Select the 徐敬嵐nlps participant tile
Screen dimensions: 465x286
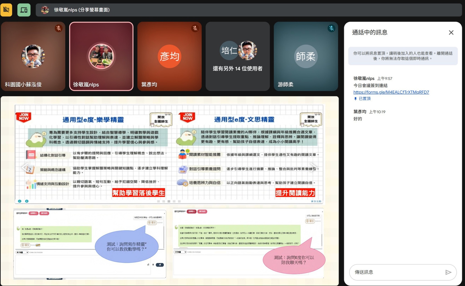(101, 56)
